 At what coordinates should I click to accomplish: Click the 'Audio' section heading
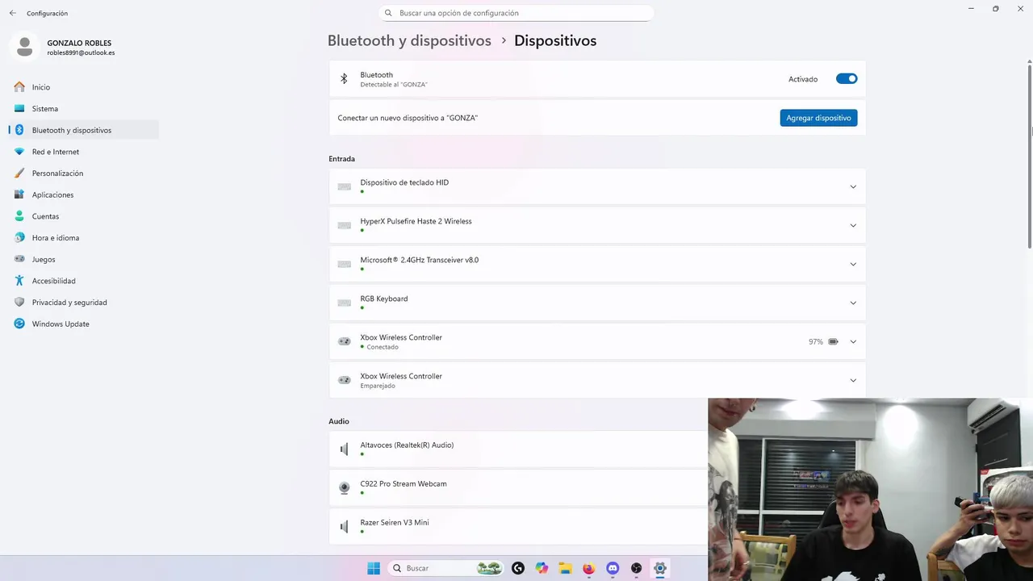pos(339,421)
